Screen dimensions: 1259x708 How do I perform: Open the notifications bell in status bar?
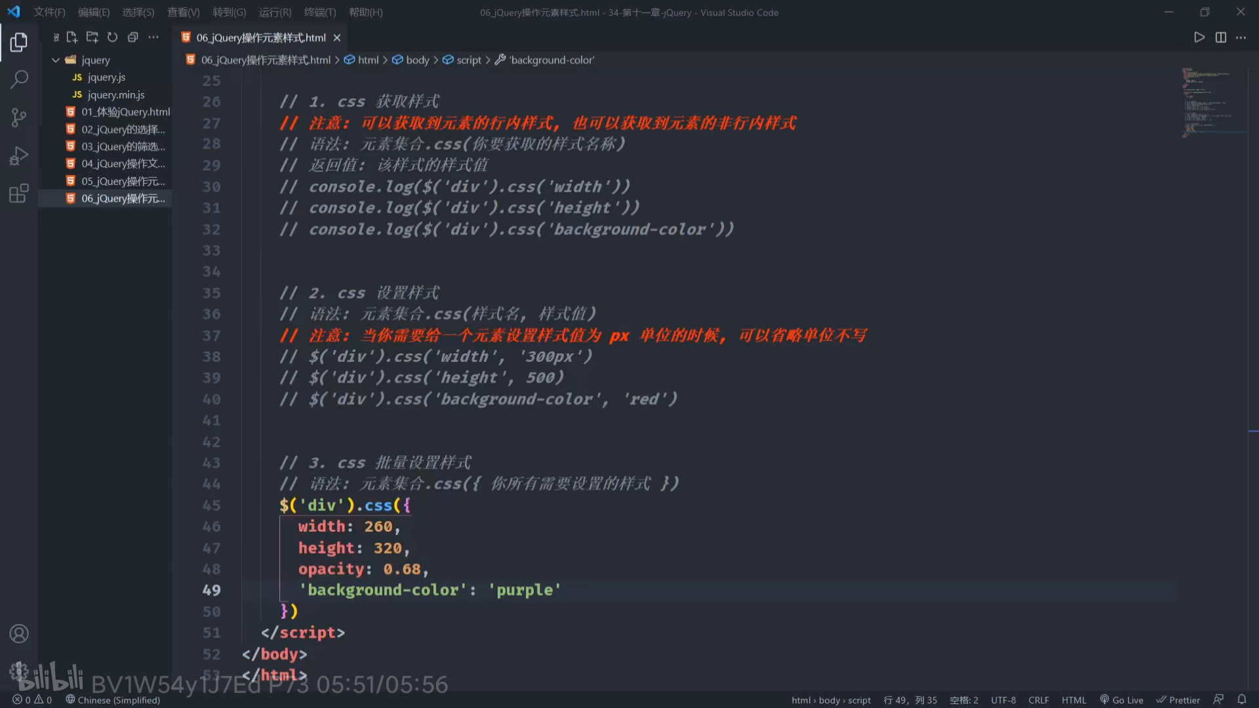tap(1241, 699)
